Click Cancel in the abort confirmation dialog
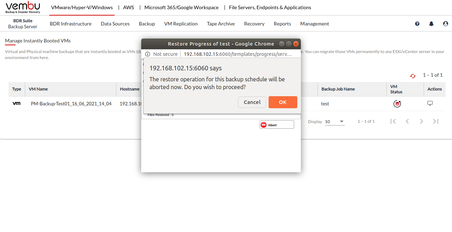 pos(252,102)
